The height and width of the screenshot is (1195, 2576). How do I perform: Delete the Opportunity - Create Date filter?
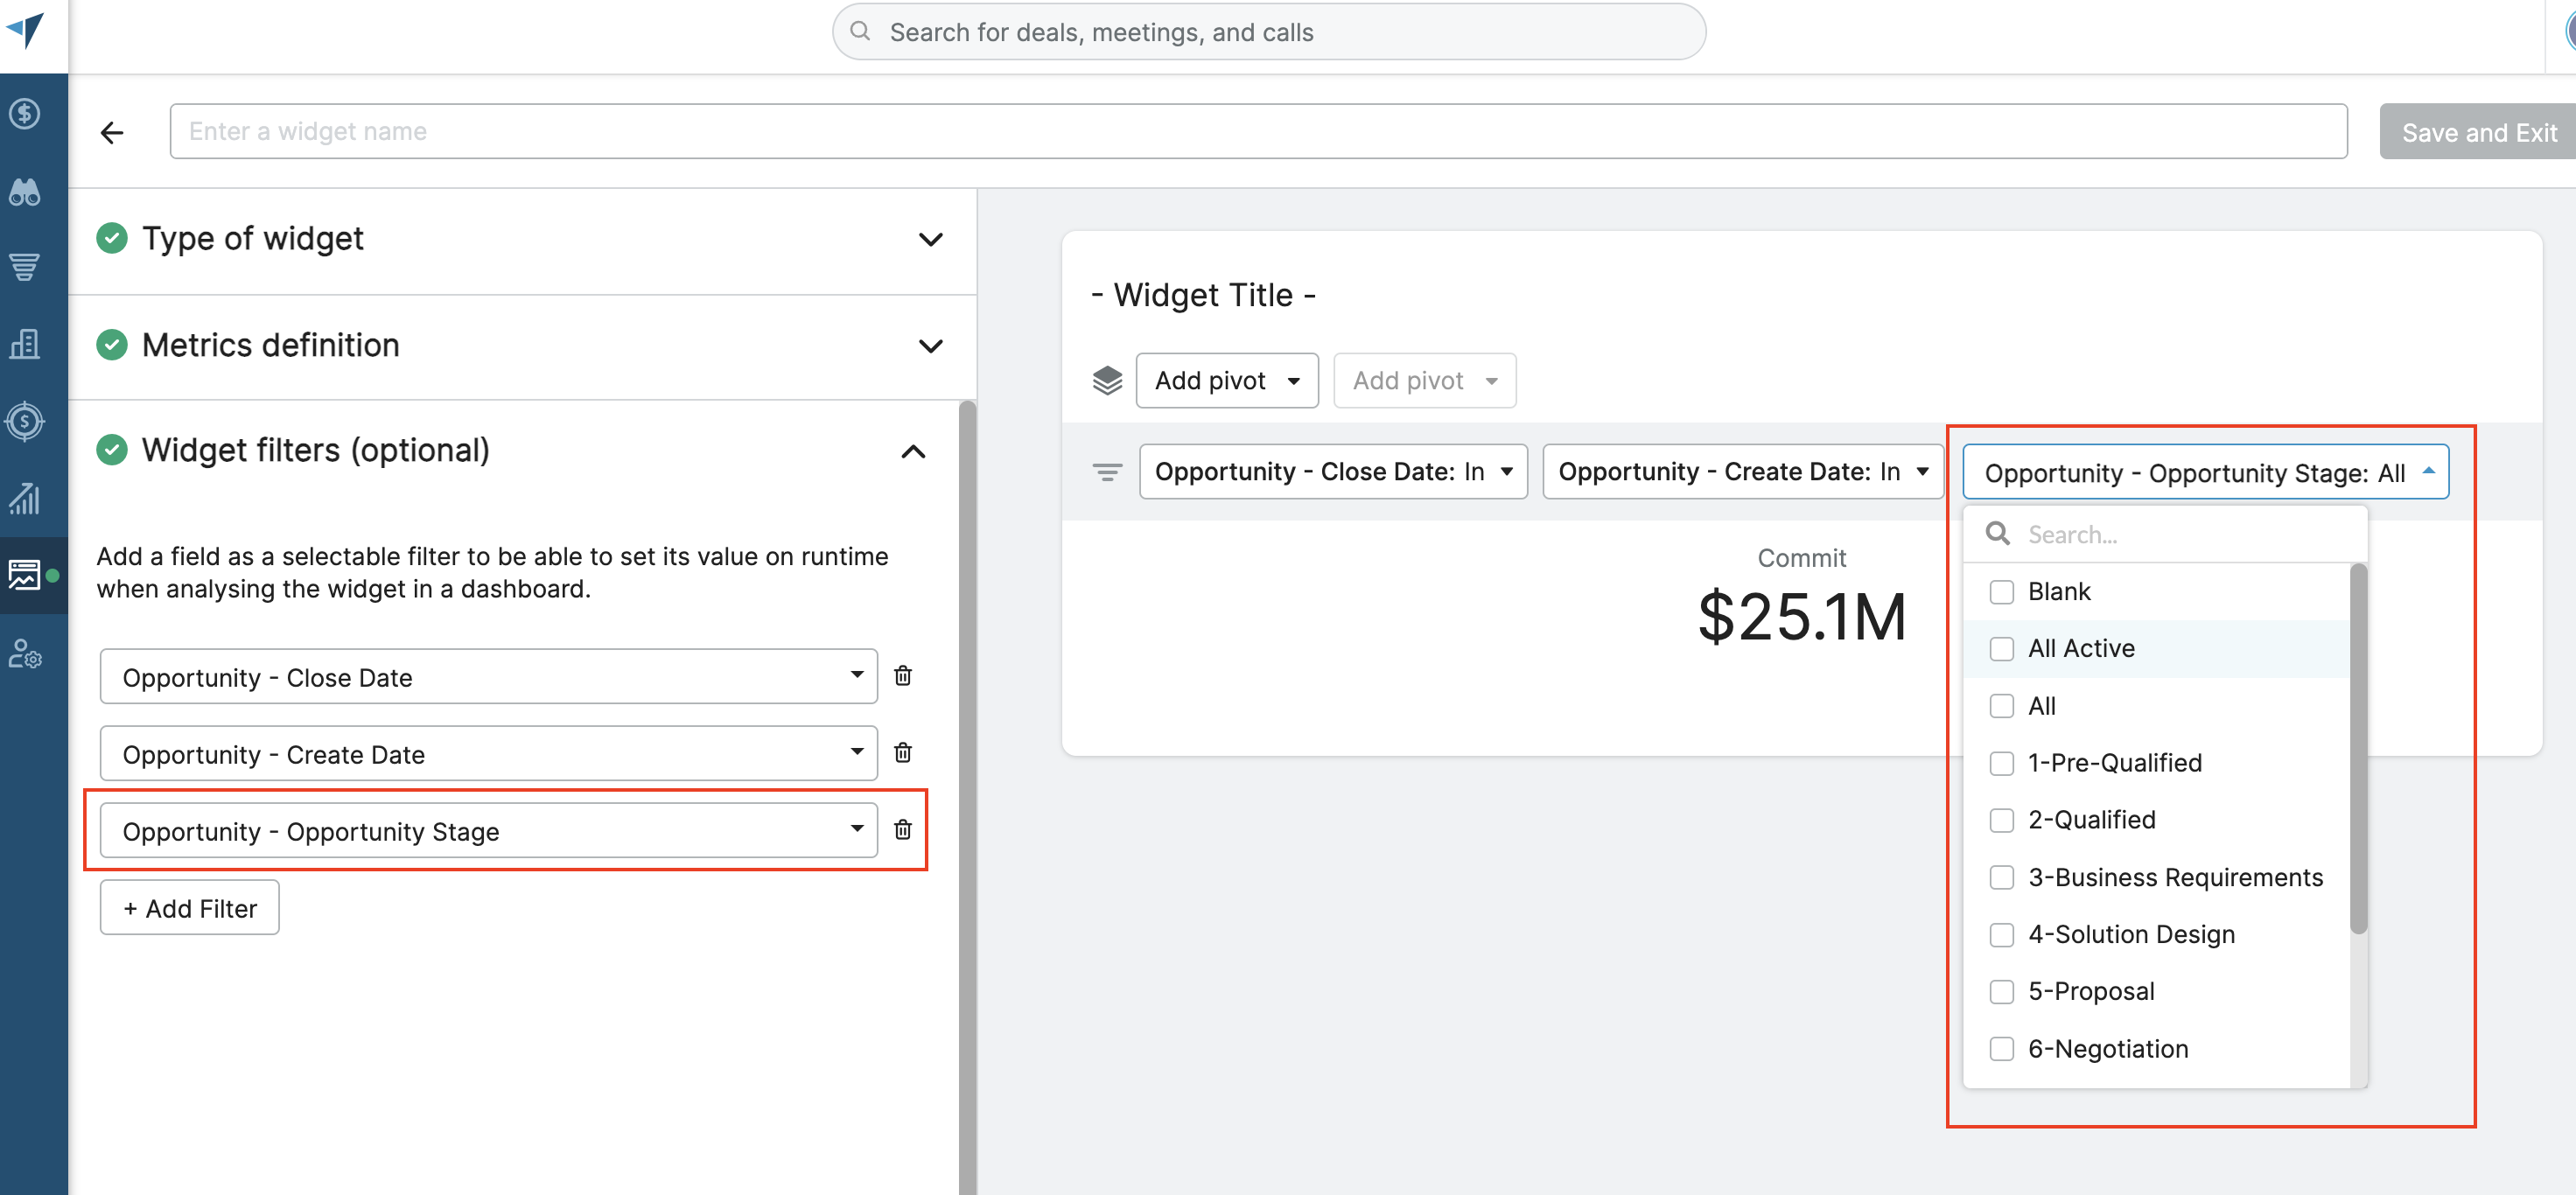coord(903,753)
